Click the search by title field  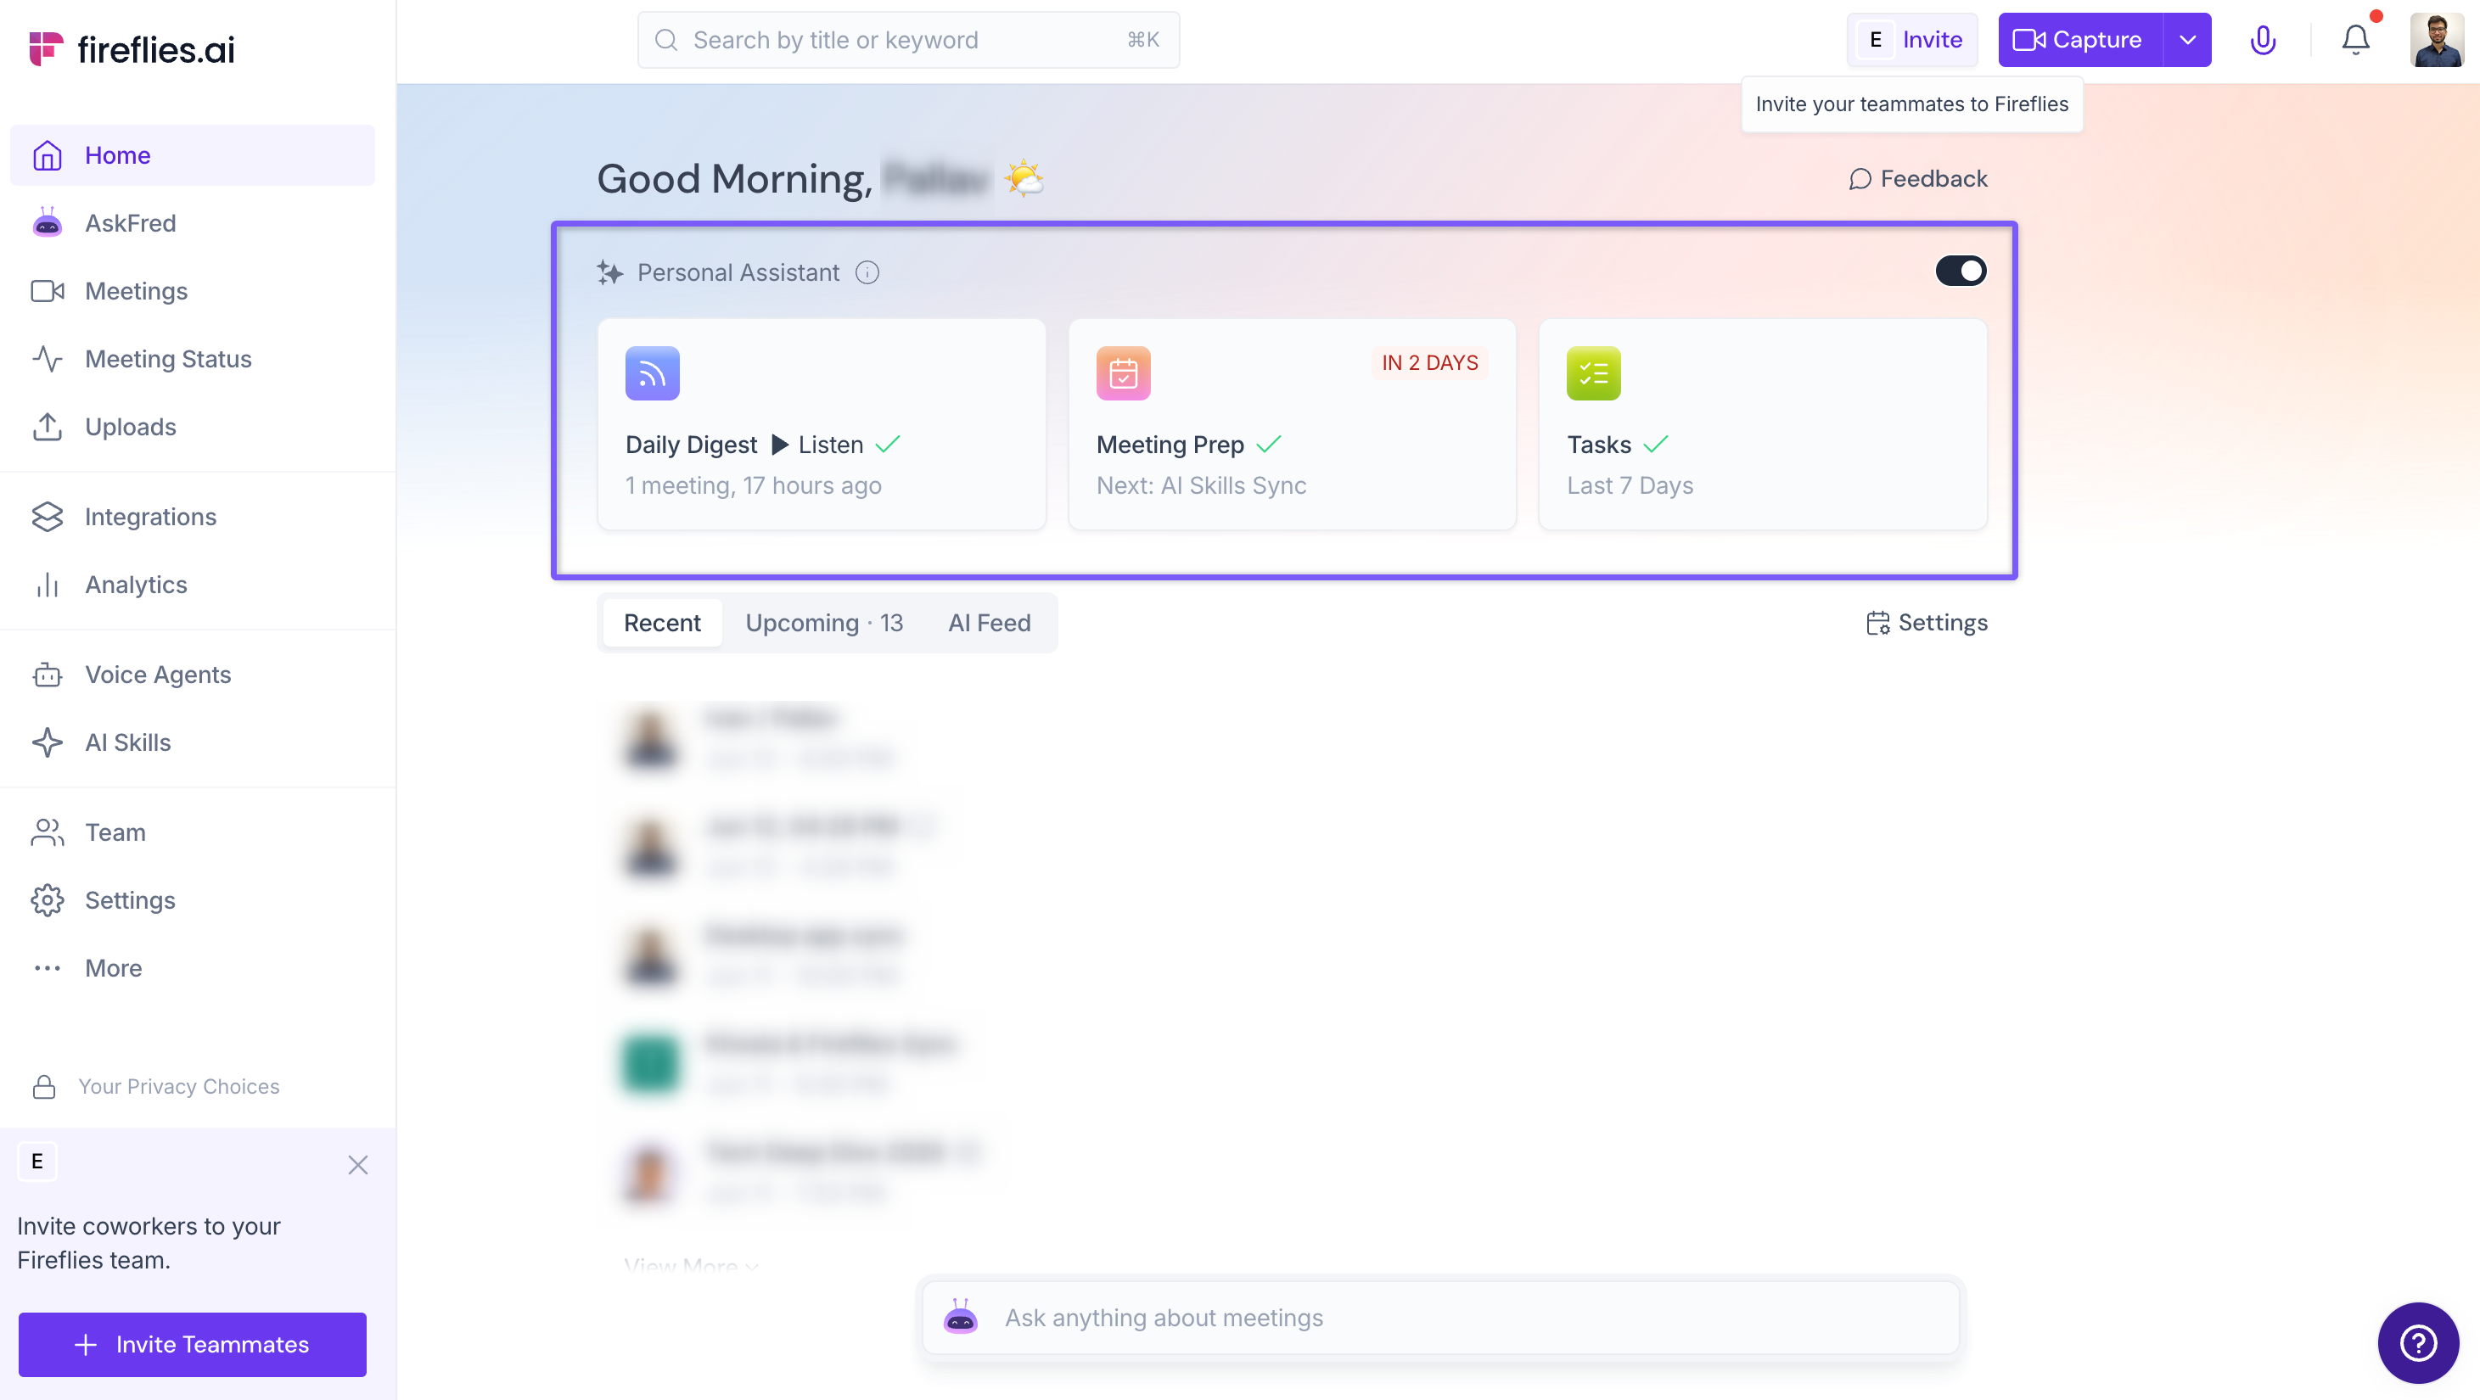[908, 39]
